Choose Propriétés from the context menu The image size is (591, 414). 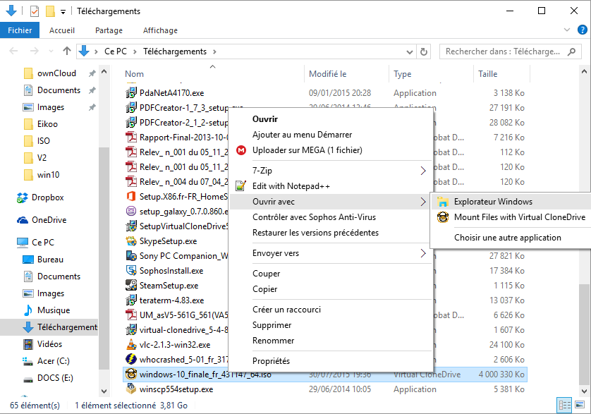click(x=271, y=361)
